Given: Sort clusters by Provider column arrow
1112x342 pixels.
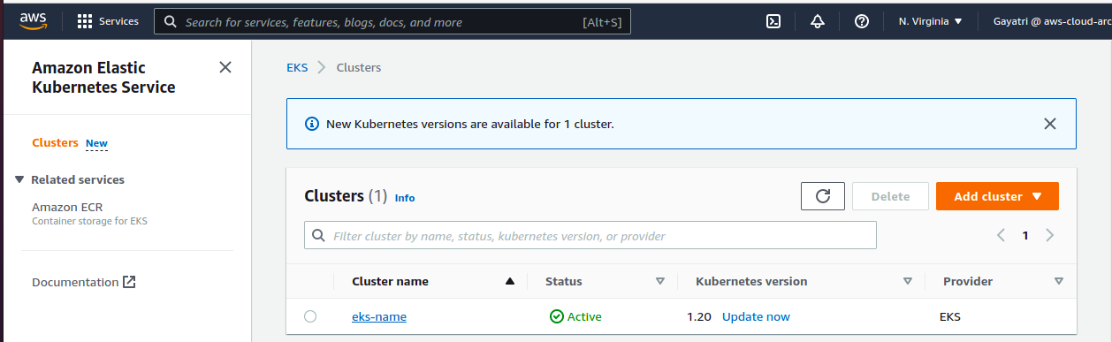Looking at the screenshot, I should point(1059,282).
